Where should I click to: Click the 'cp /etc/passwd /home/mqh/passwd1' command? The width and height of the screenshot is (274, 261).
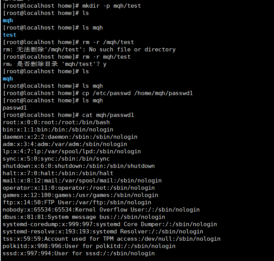click(x=138, y=93)
